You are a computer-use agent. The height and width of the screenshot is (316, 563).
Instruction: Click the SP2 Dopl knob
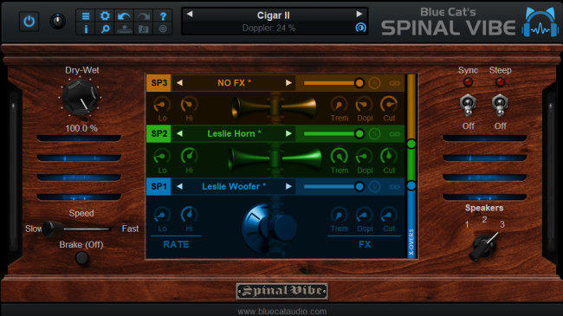(x=364, y=156)
